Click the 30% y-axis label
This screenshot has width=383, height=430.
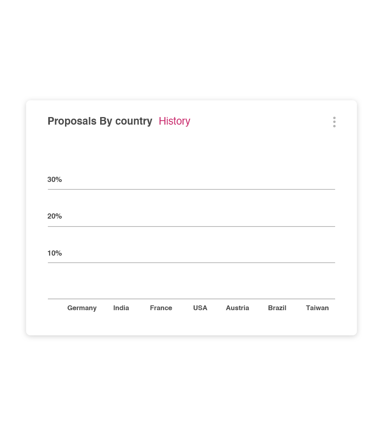pyautogui.click(x=54, y=179)
